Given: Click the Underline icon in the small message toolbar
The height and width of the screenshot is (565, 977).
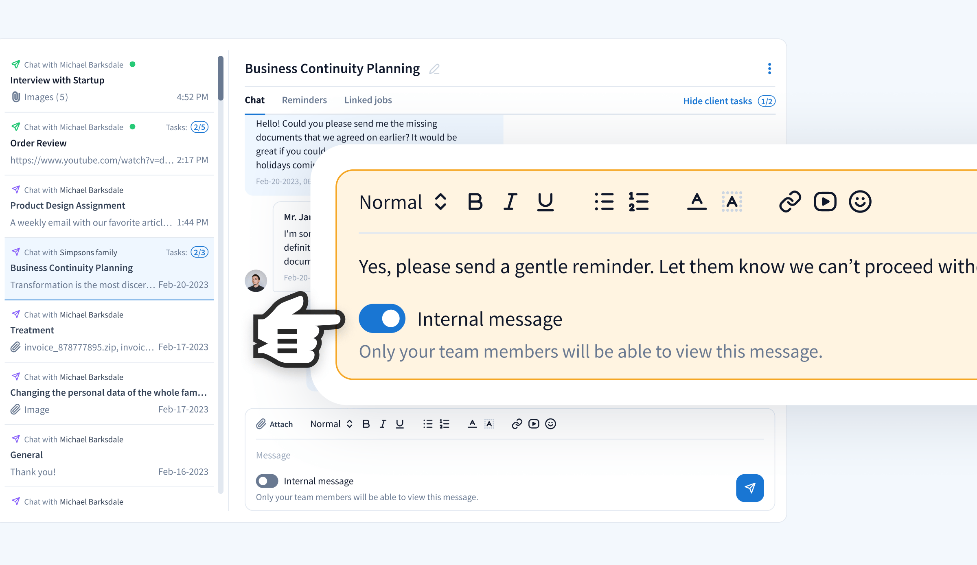Looking at the screenshot, I should coord(400,424).
